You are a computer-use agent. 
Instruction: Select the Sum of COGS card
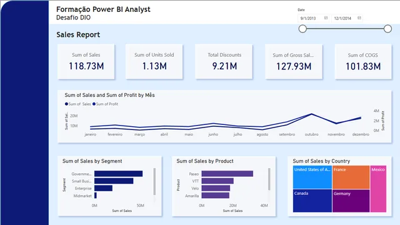(363, 62)
